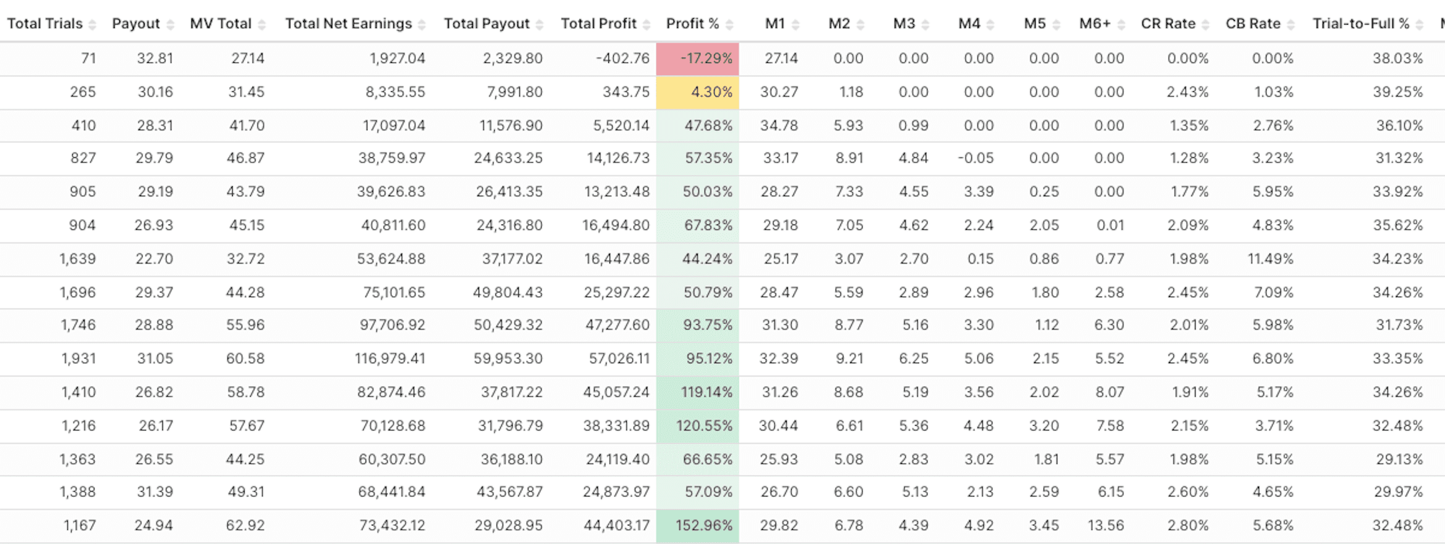Select the 120.55% profit cell

[697, 426]
